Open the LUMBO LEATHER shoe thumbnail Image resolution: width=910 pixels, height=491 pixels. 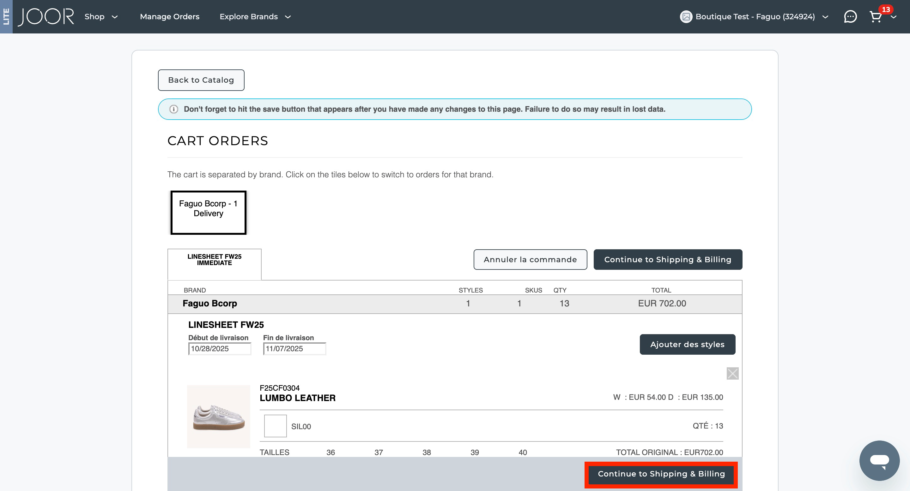[x=219, y=417]
